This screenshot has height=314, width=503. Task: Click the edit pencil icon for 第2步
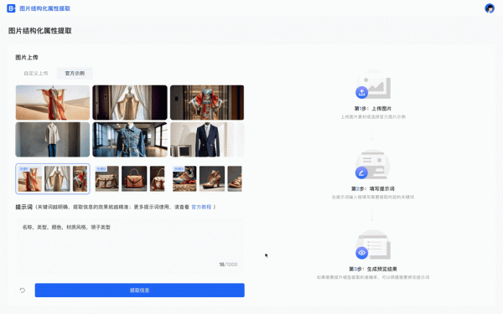coord(361,172)
